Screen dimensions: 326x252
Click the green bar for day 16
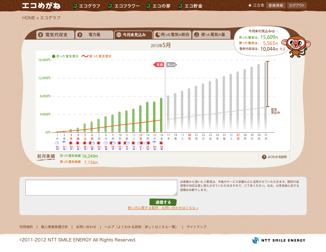point(161,115)
